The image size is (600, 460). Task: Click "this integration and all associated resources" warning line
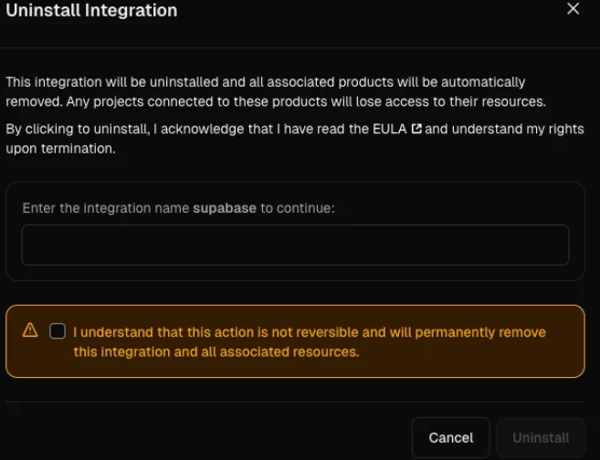pos(216,351)
